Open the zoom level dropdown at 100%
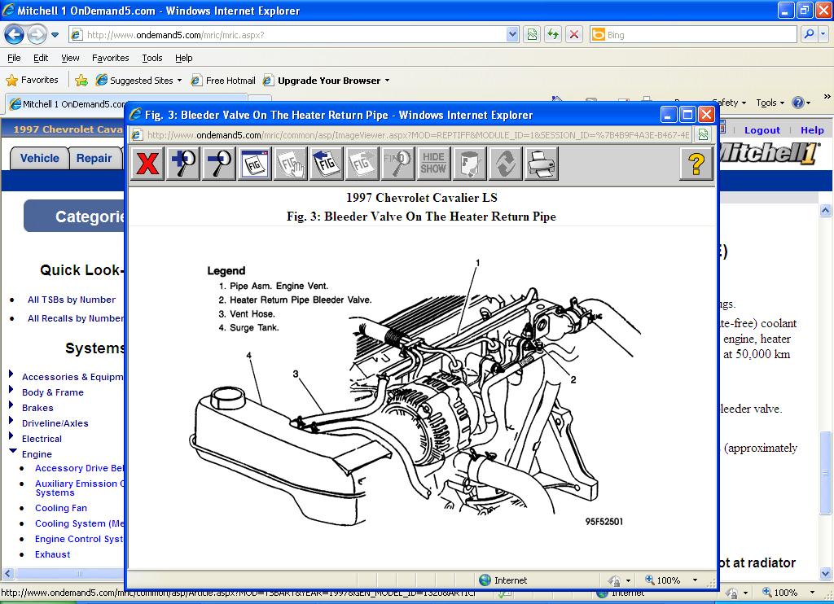 [695, 580]
